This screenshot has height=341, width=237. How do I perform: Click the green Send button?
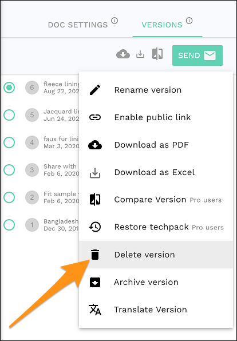click(x=197, y=55)
